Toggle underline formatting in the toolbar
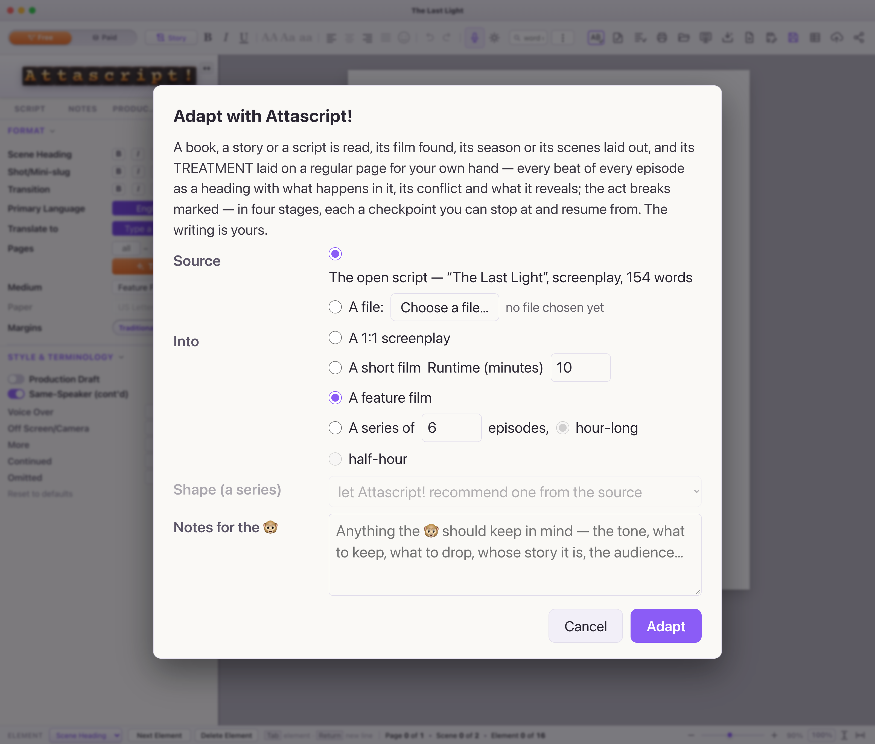 coord(244,37)
